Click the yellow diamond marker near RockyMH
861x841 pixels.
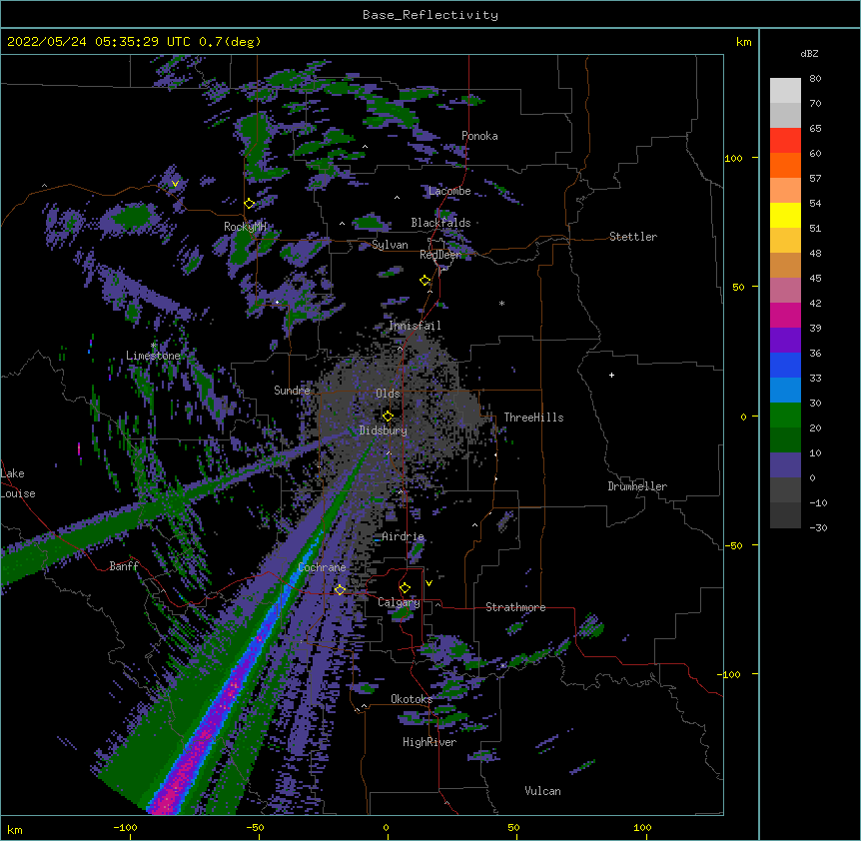click(x=250, y=204)
